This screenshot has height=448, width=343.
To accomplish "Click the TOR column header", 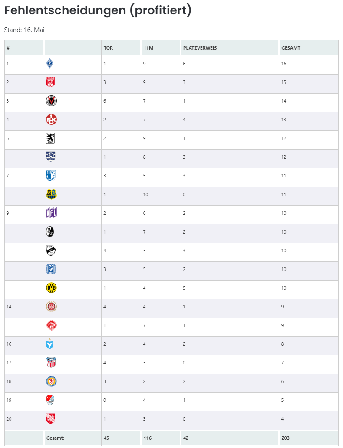I will 109,48.
